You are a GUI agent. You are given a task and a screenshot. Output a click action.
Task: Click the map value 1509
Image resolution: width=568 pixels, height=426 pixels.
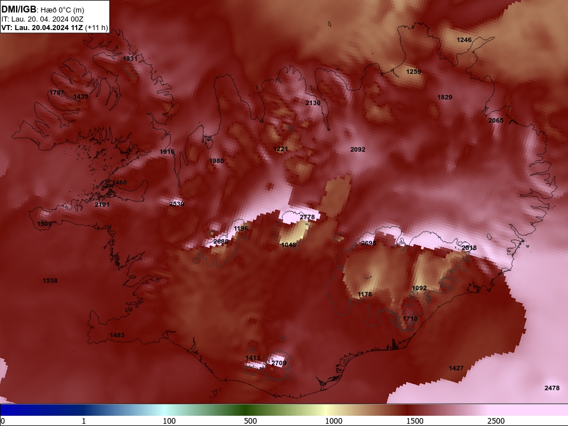(x=44, y=224)
